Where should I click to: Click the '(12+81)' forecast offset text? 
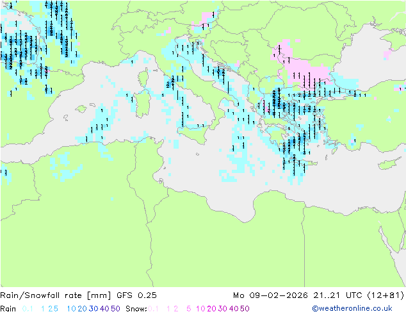tap(386, 295)
